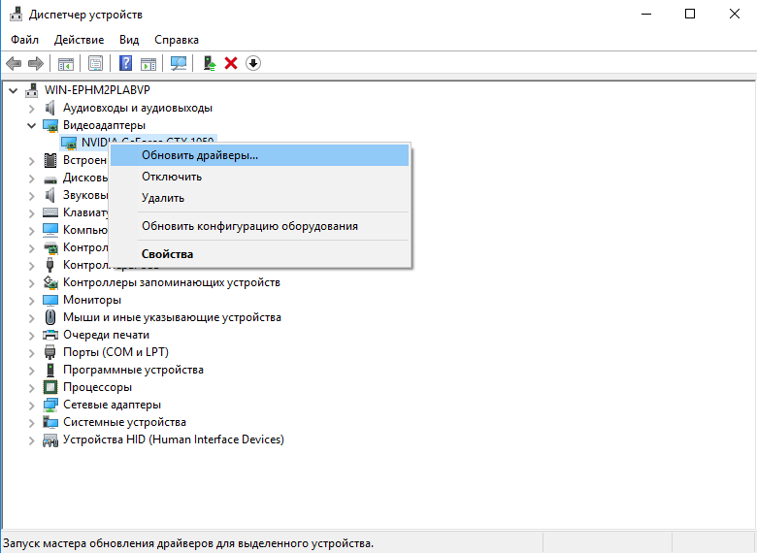The image size is (757, 553).
Task: Select Устройства HID (Human Interface Devices) label
Action: pos(174,439)
